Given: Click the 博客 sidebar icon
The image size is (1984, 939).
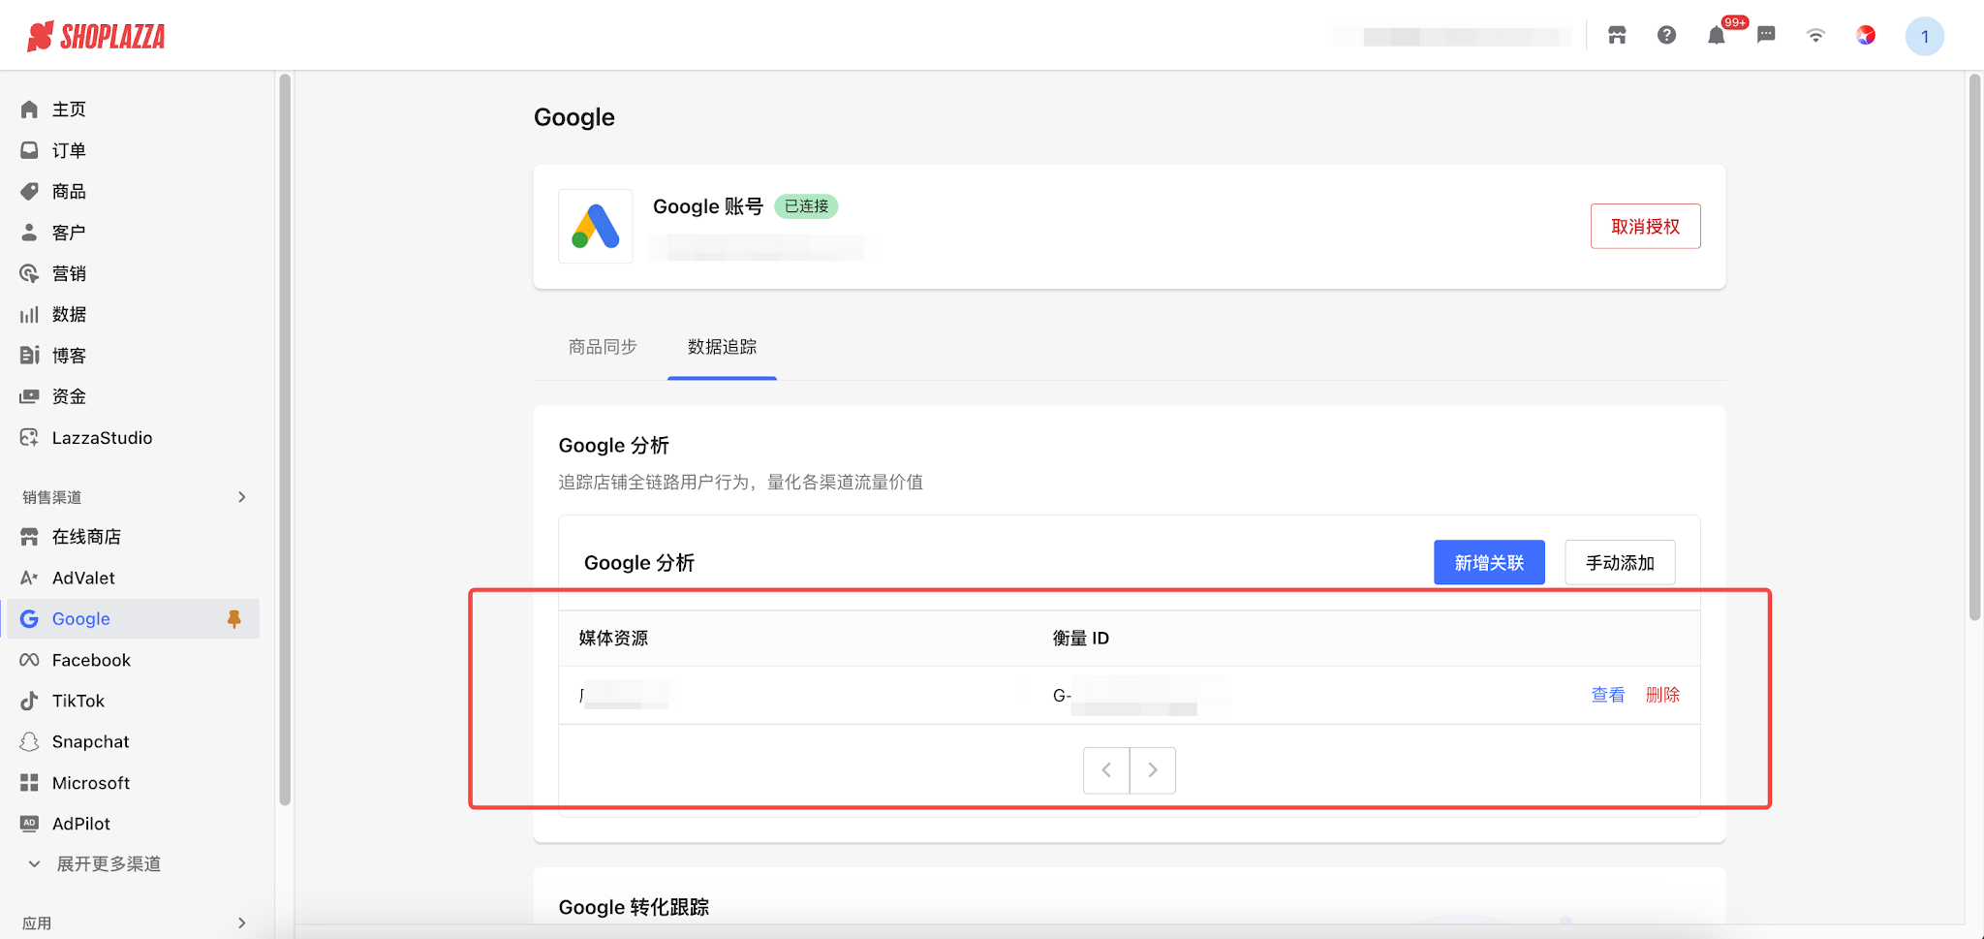Looking at the screenshot, I should coord(29,356).
